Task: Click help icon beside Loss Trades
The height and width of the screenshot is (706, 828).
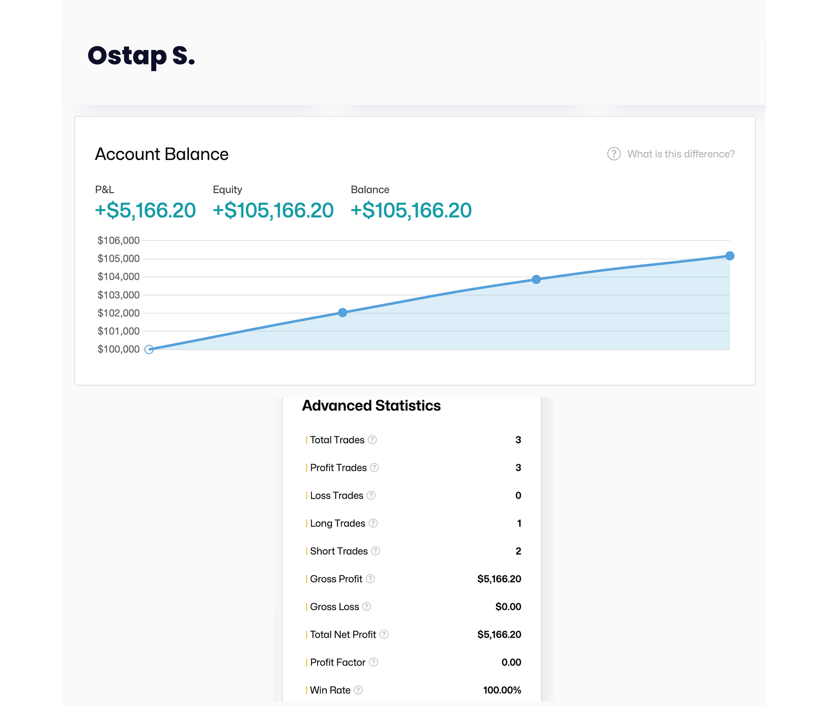Action: pos(371,495)
